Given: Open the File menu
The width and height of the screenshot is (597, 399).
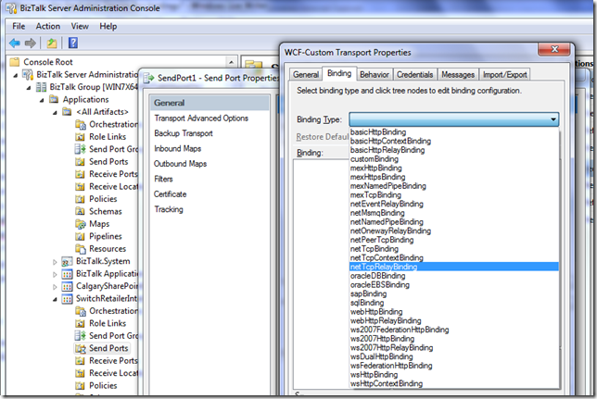Looking at the screenshot, I should tap(19, 26).
